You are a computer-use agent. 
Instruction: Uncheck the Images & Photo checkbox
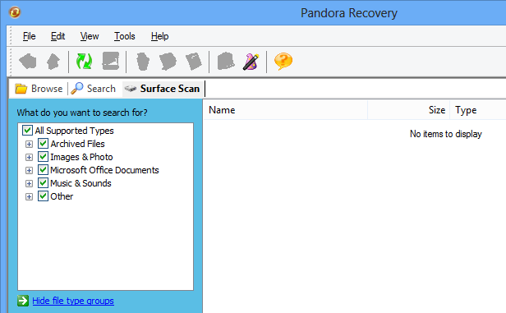click(43, 156)
